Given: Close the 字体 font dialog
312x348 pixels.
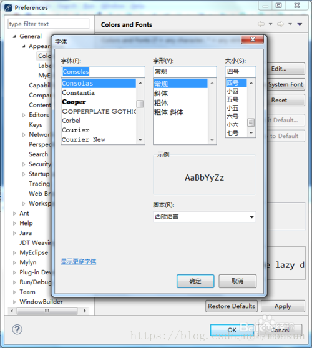Looking at the screenshot, I should tap(252, 39).
